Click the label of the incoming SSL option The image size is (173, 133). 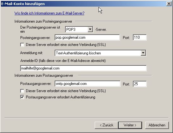click(66, 45)
